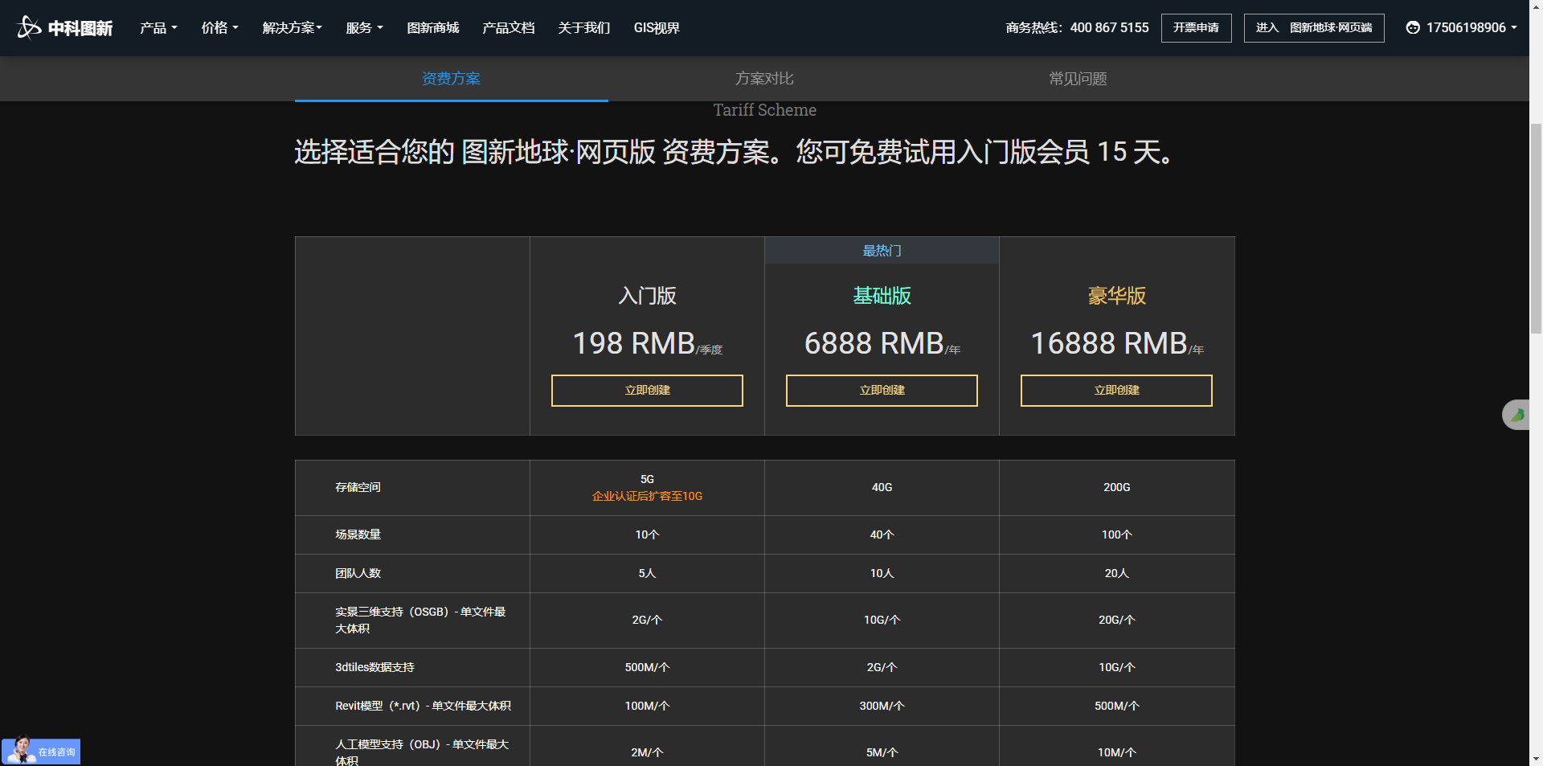Open 产品文档 in the navigation
The width and height of the screenshot is (1543, 766).
[509, 28]
